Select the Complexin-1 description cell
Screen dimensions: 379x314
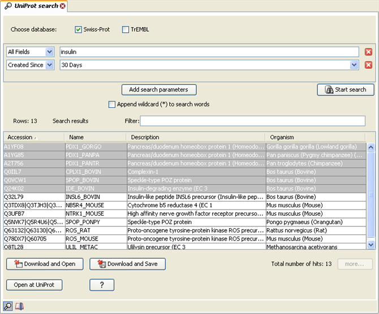pos(196,172)
